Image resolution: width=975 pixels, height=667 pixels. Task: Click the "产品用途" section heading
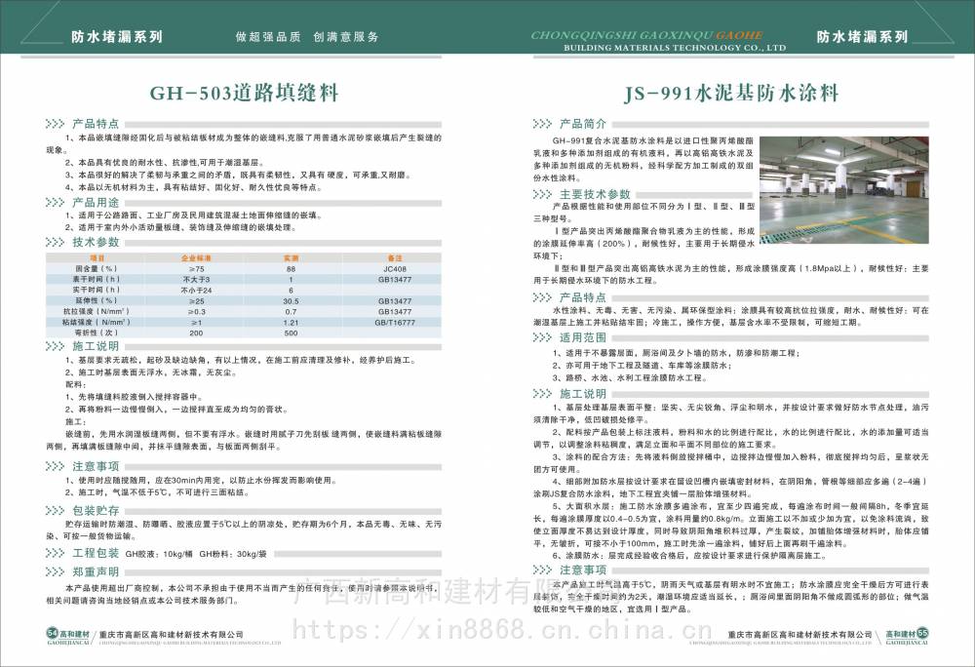click(96, 203)
